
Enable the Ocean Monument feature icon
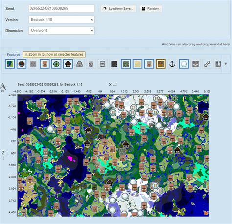79,64
